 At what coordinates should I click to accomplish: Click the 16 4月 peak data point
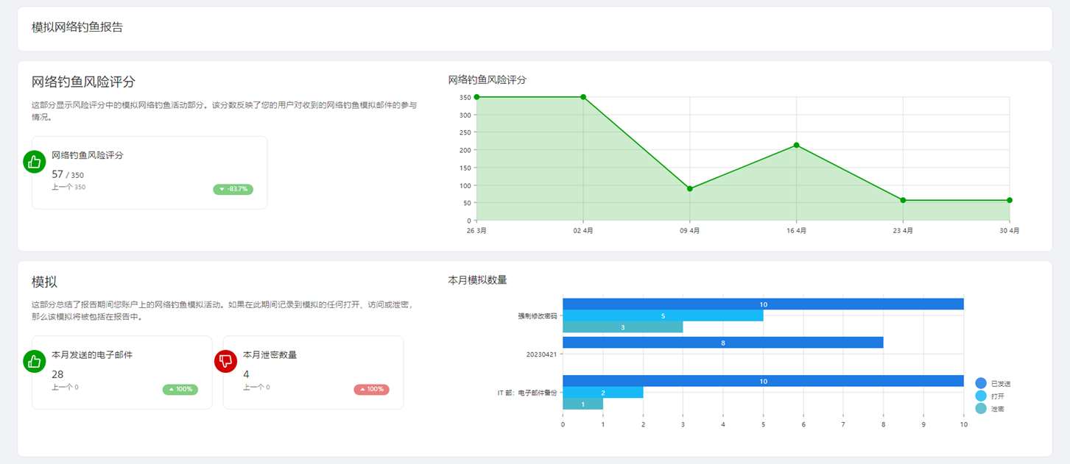coord(796,146)
